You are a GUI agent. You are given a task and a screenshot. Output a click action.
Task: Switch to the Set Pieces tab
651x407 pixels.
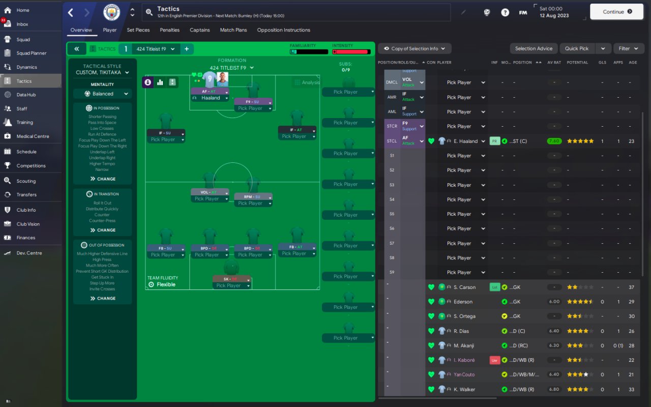point(138,30)
